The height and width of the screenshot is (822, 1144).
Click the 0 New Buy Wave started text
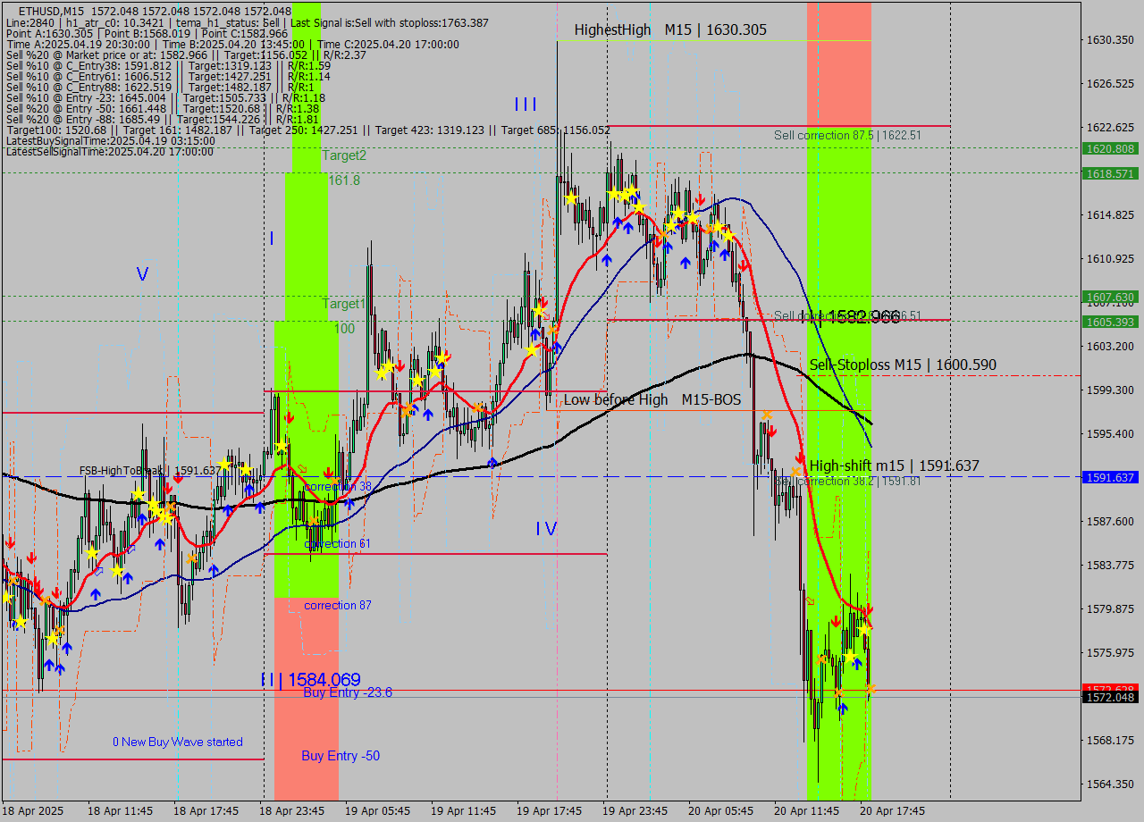pos(177,742)
